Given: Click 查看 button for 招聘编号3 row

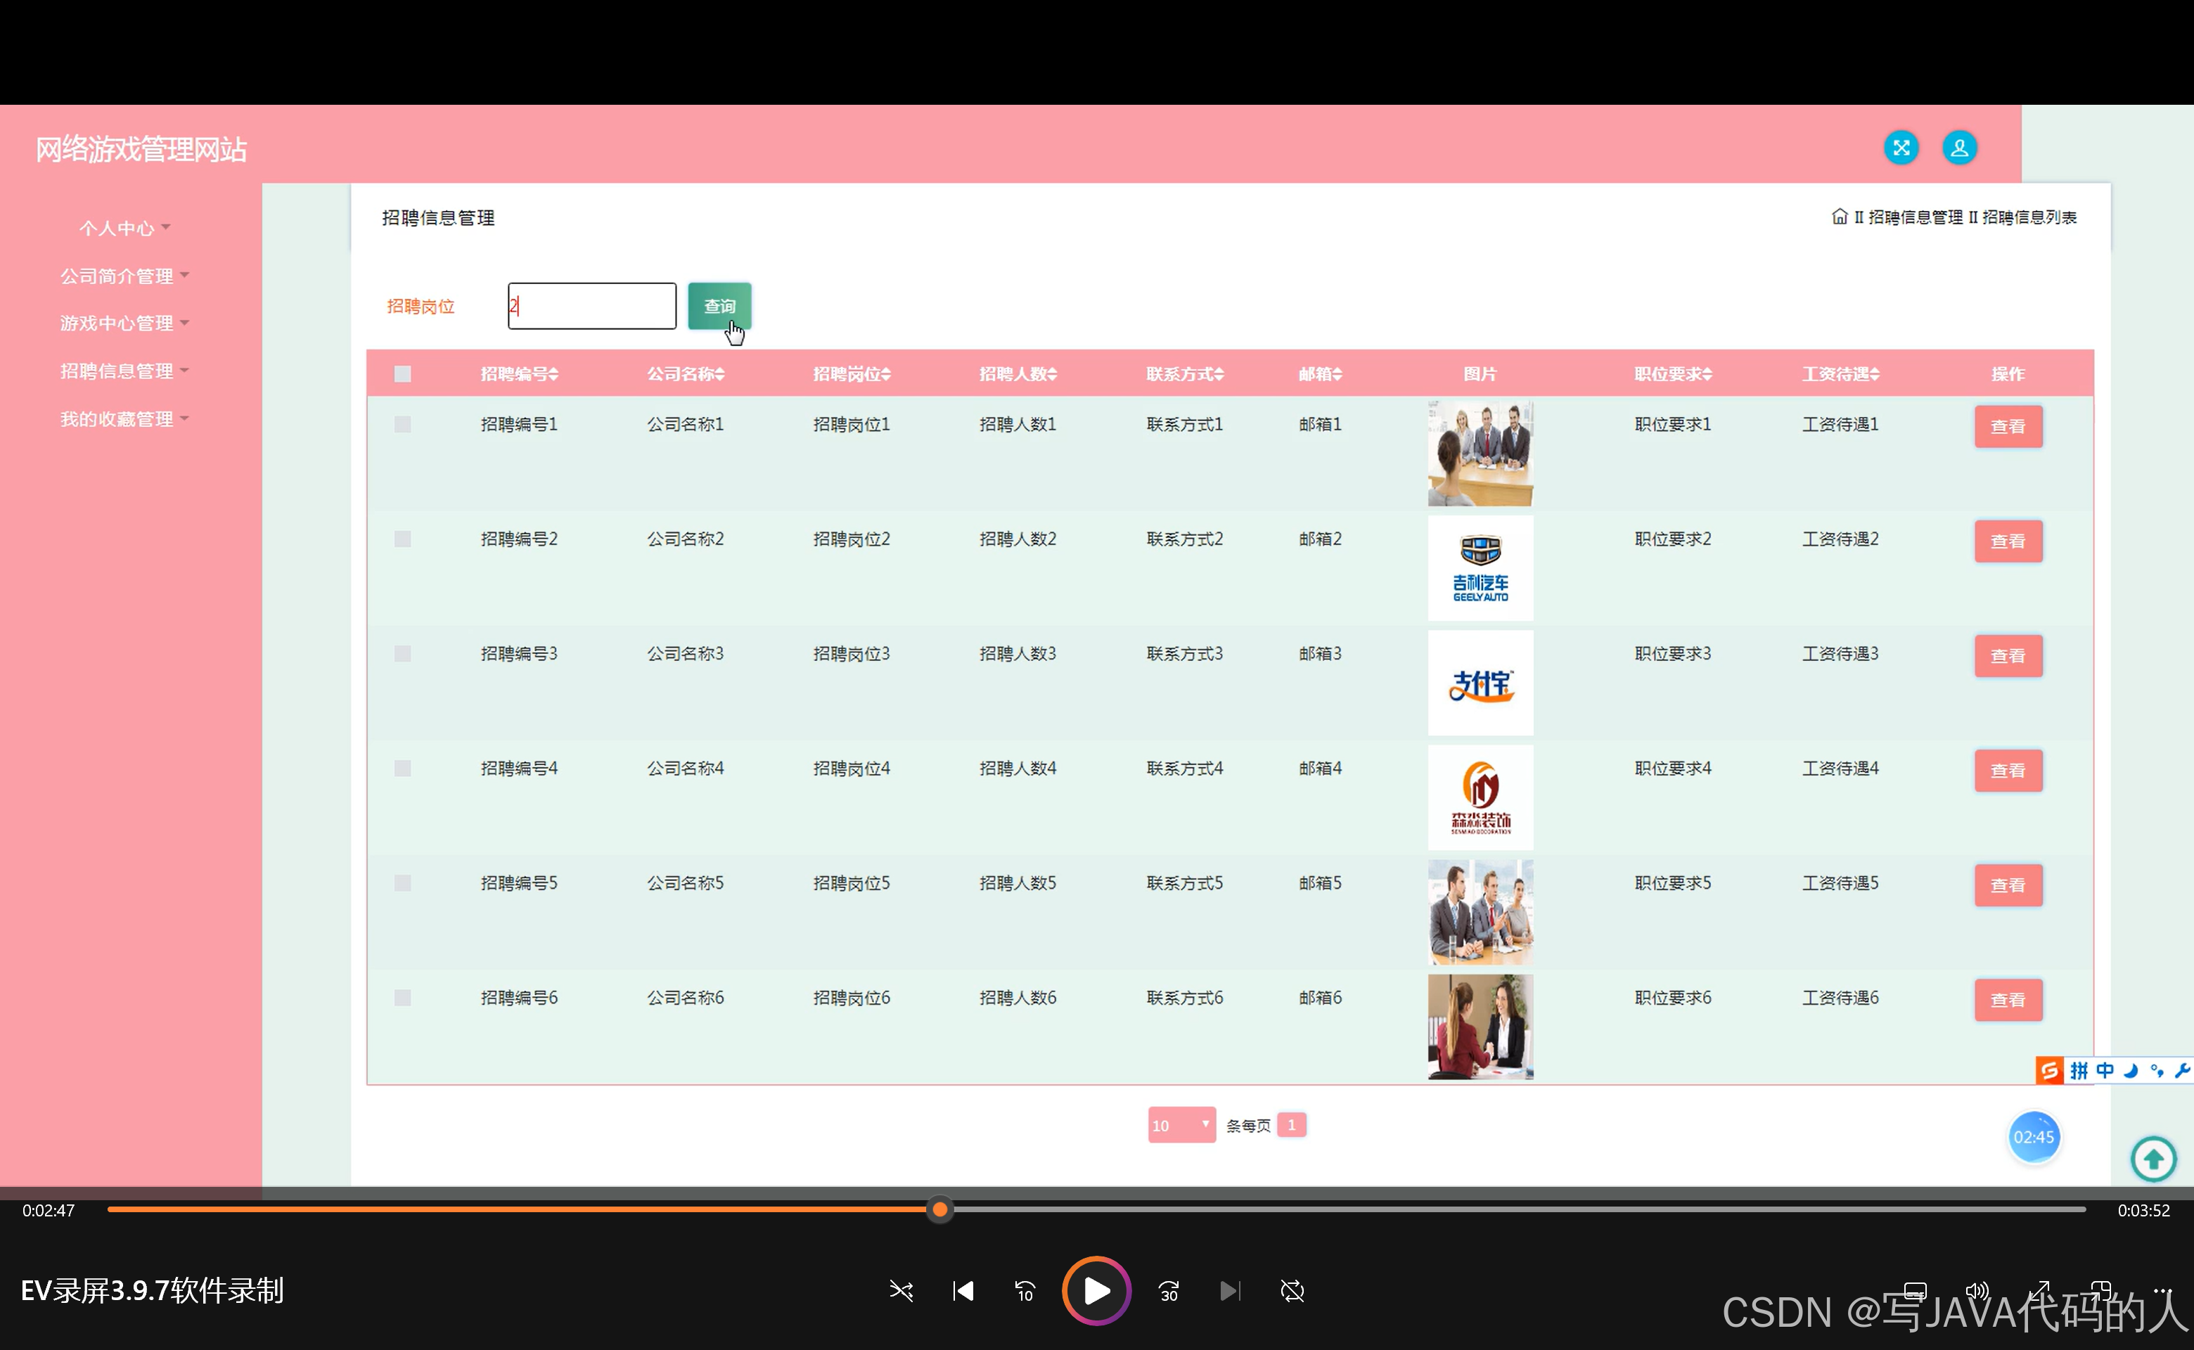Looking at the screenshot, I should coord(2008,656).
